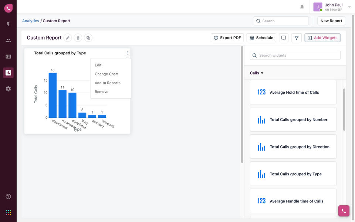Collapse the Calls widget category
Screen dimensions: 355x222
[257, 73]
